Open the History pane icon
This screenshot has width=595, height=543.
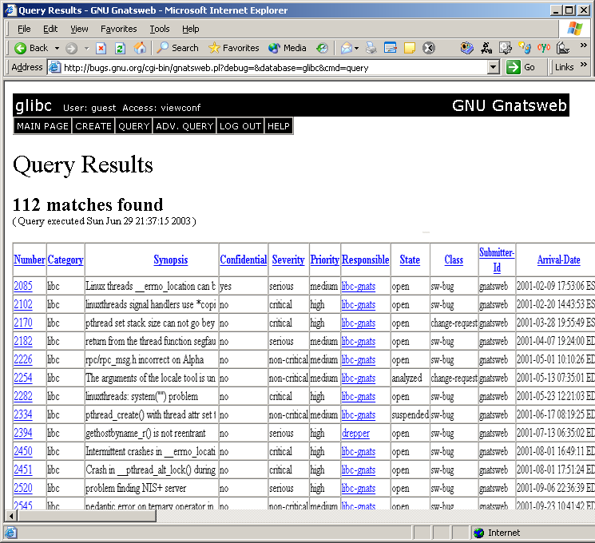pos(322,48)
